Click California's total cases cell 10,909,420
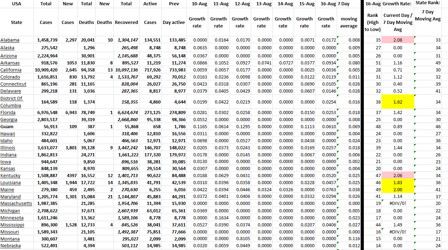The height and width of the screenshot is (250, 448). [x=46, y=70]
